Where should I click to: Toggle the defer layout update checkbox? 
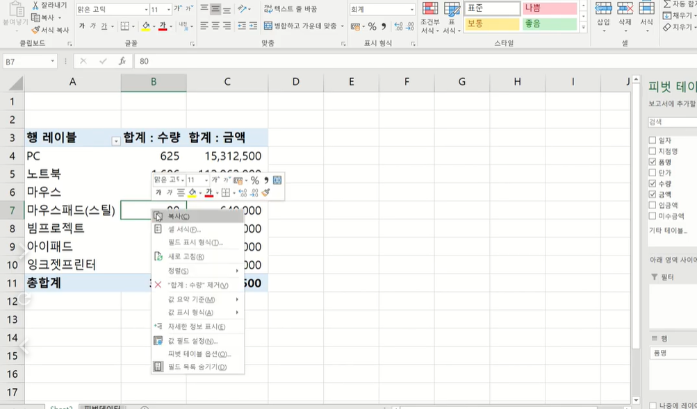(x=653, y=405)
